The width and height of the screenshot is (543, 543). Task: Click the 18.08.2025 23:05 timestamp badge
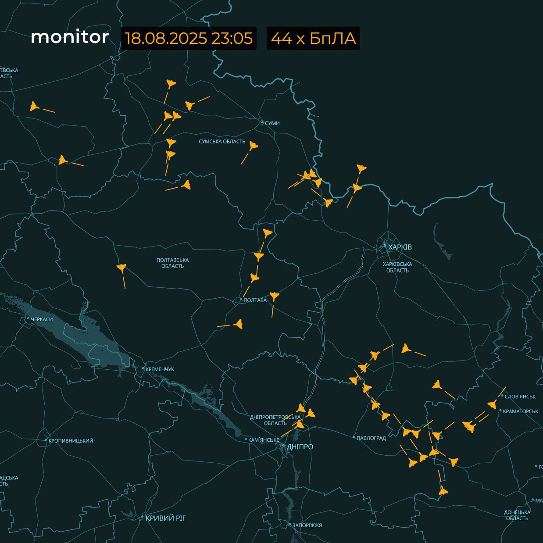pos(189,38)
